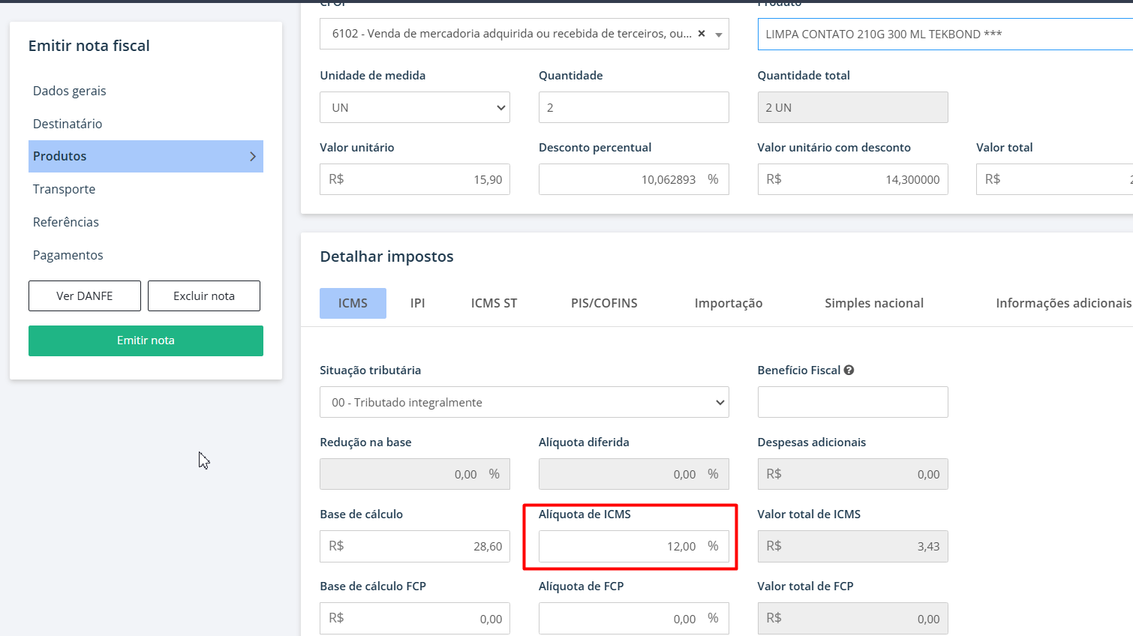Click the Ver DANFE button
The image size is (1133, 636).
(x=85, y=295)
